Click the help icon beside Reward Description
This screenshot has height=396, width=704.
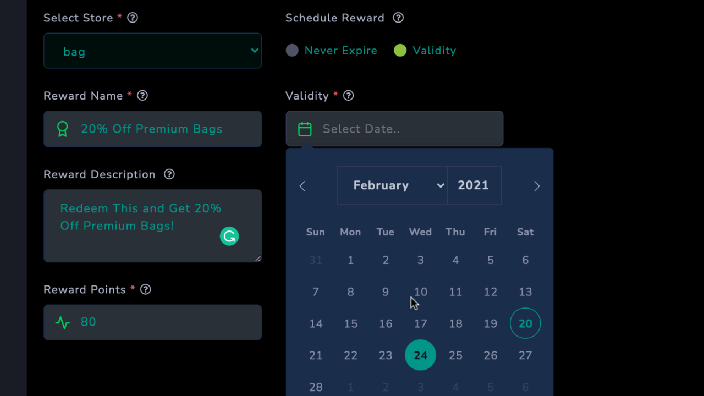(x=169, y=174)
